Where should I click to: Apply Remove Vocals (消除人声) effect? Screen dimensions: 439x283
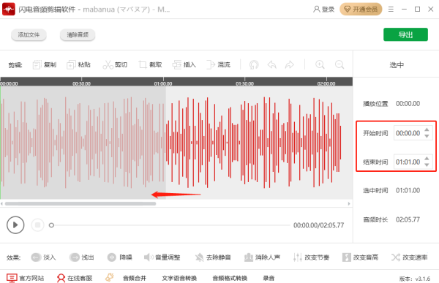pos(262,257)
